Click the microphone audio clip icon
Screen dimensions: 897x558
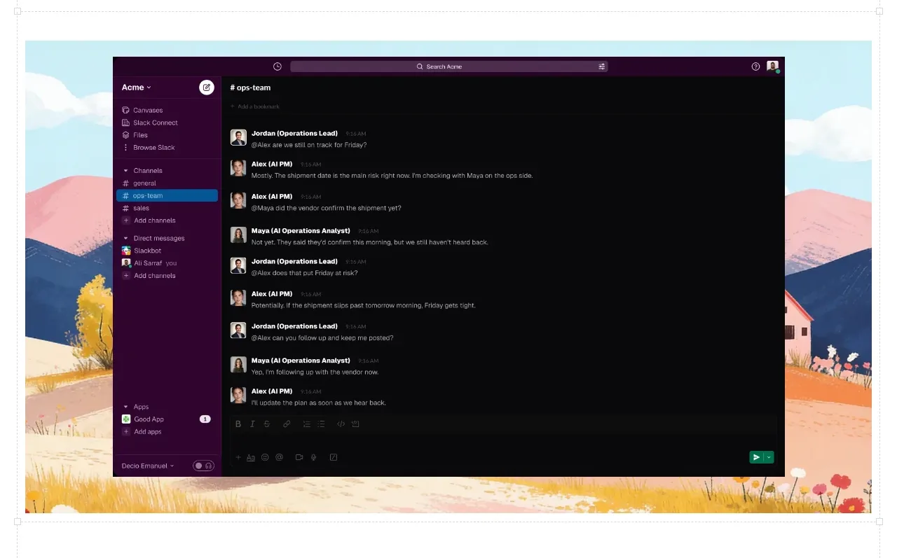(x=314, y=457)
